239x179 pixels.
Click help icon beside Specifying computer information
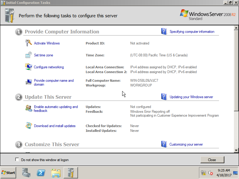(x=164, y=31)
